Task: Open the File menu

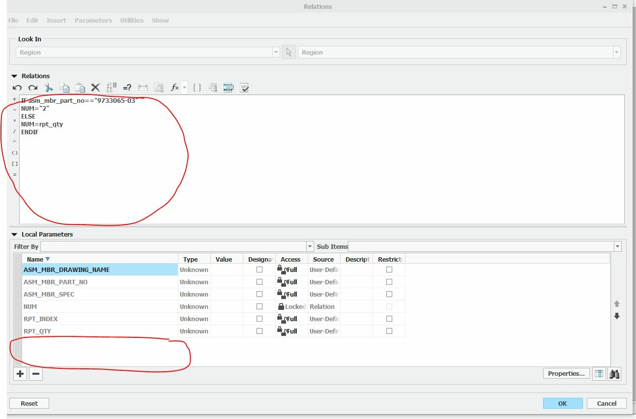Action: coord(13,20)
